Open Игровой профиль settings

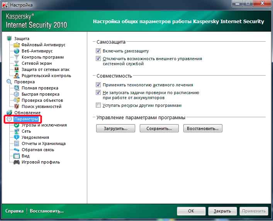point(41,162)
